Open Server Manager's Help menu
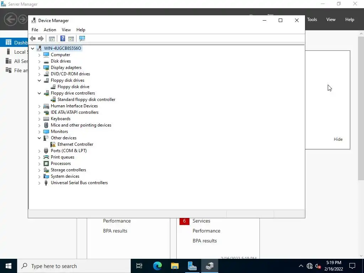The height and width of the screenshot is (273, 364). tap(350, 20)
